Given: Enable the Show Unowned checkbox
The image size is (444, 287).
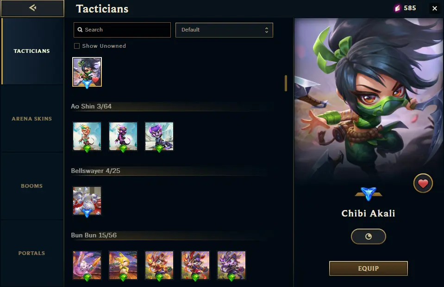Looking at the screenshot, I should [x=77, y=46].
